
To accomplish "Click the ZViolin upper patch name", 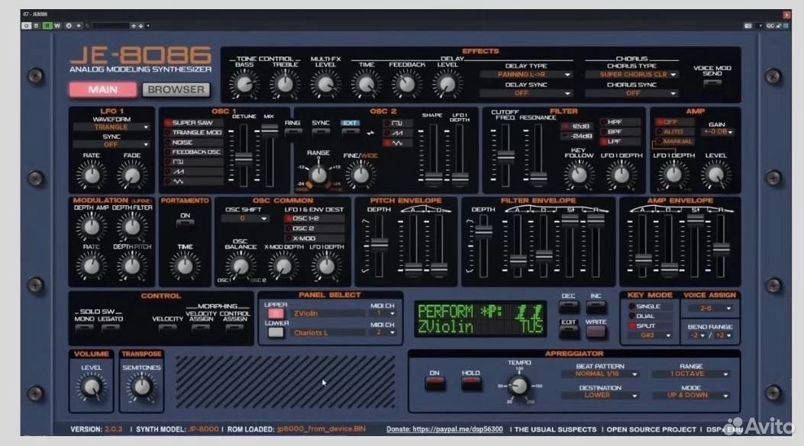I will pos(328,313).
